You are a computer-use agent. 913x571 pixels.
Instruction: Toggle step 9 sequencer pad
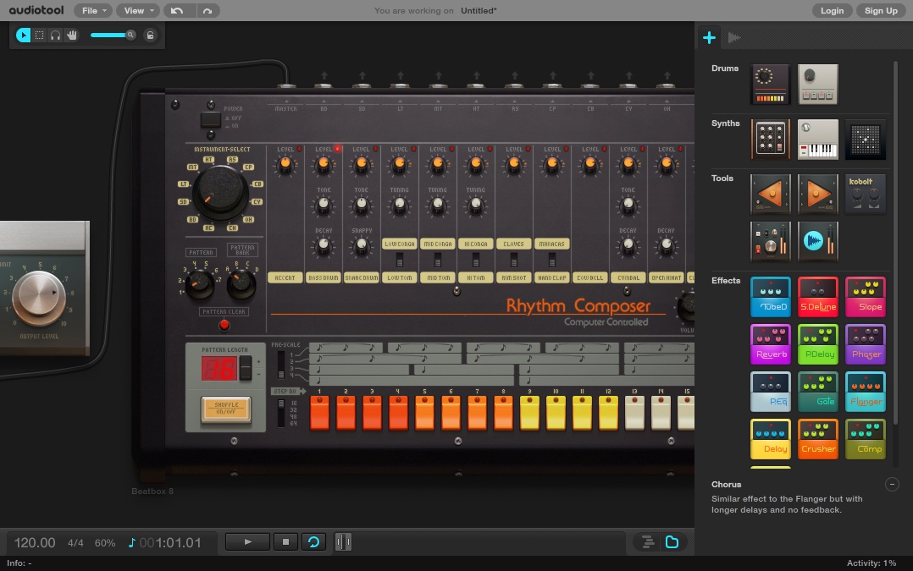click(x=529, y=413)
